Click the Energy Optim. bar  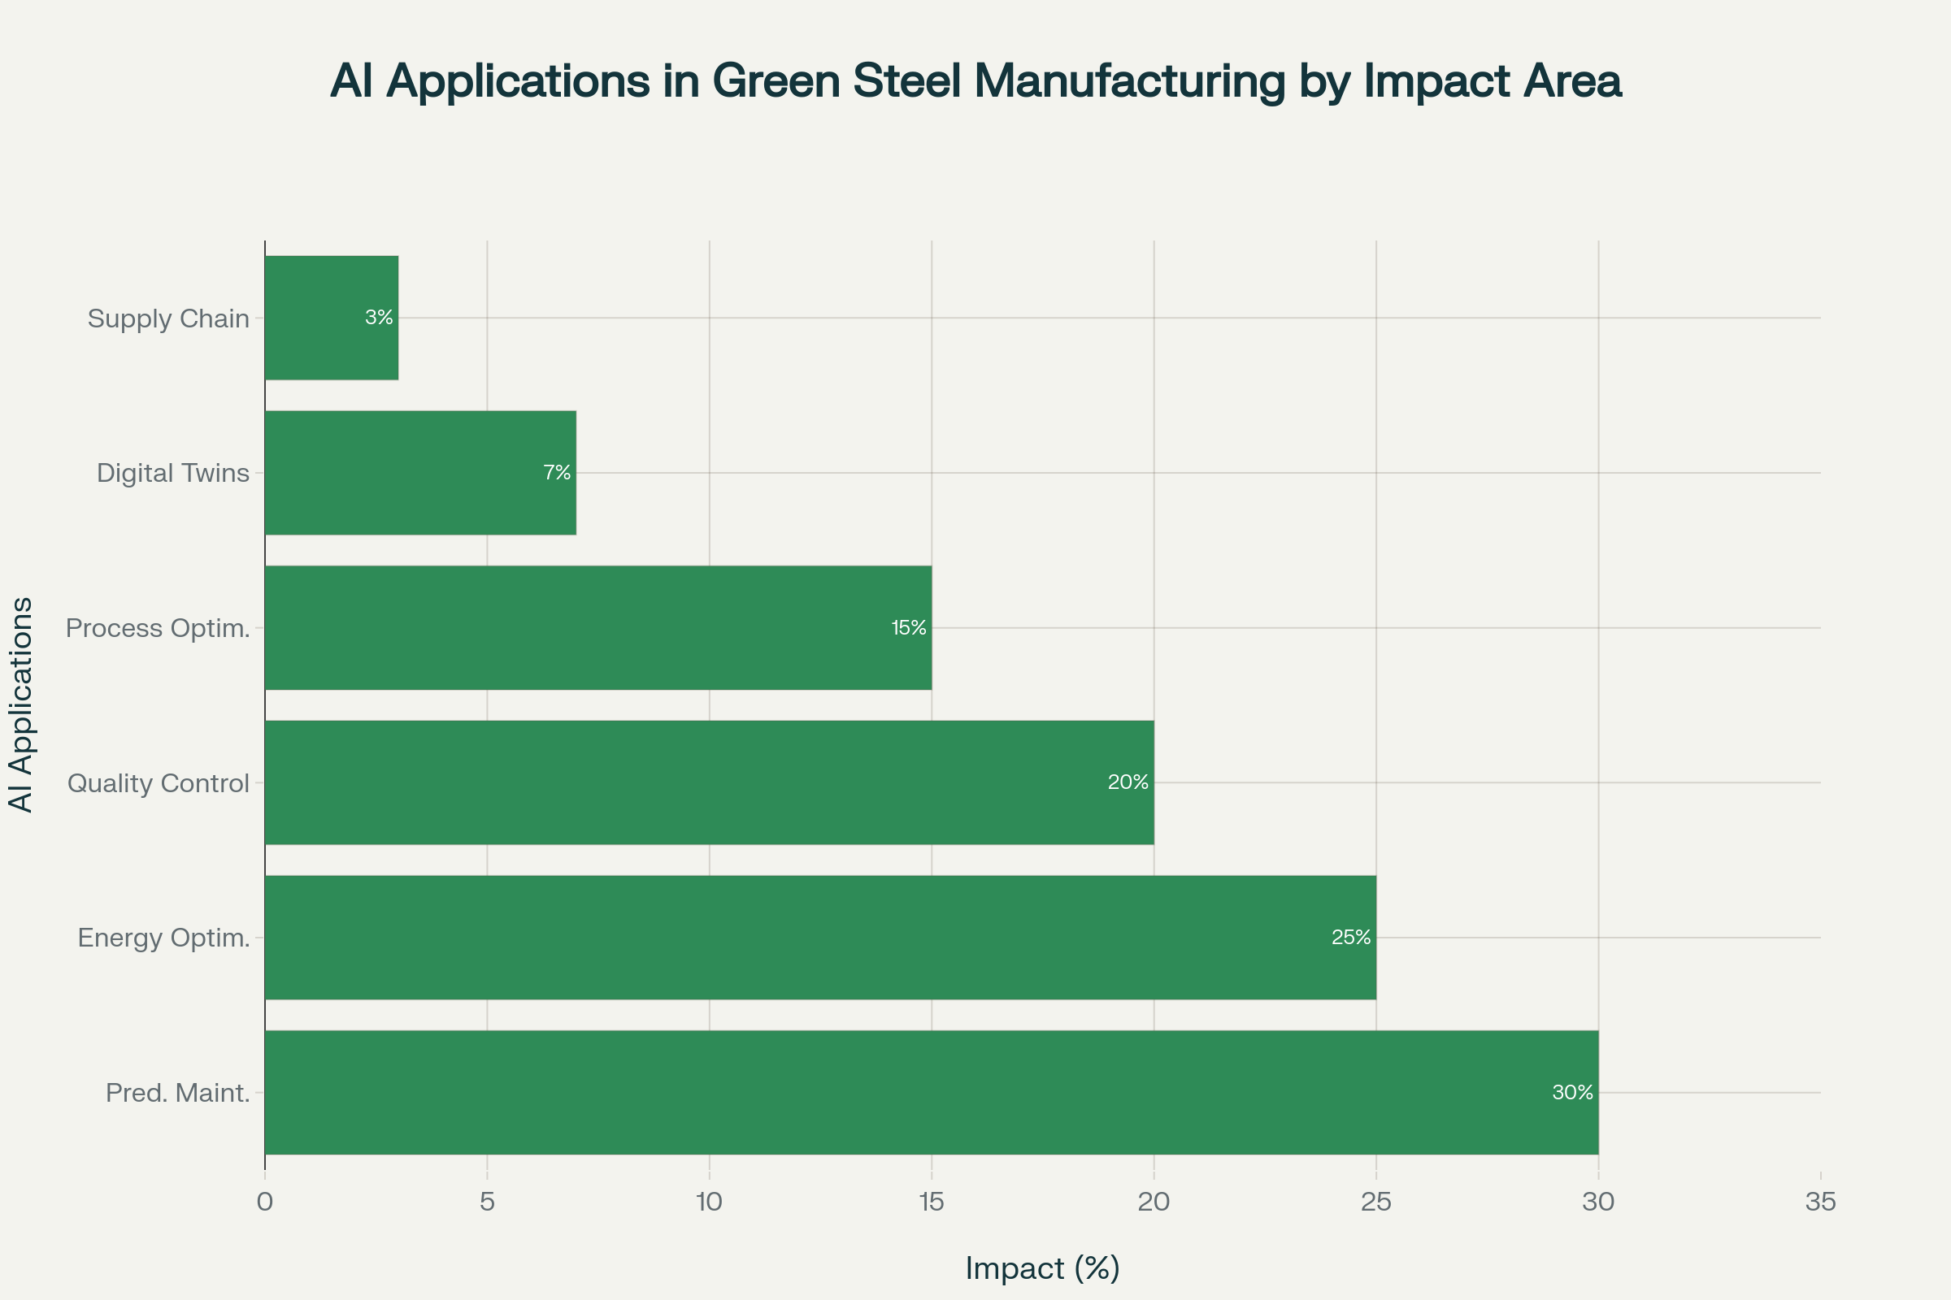click(819, 938)
